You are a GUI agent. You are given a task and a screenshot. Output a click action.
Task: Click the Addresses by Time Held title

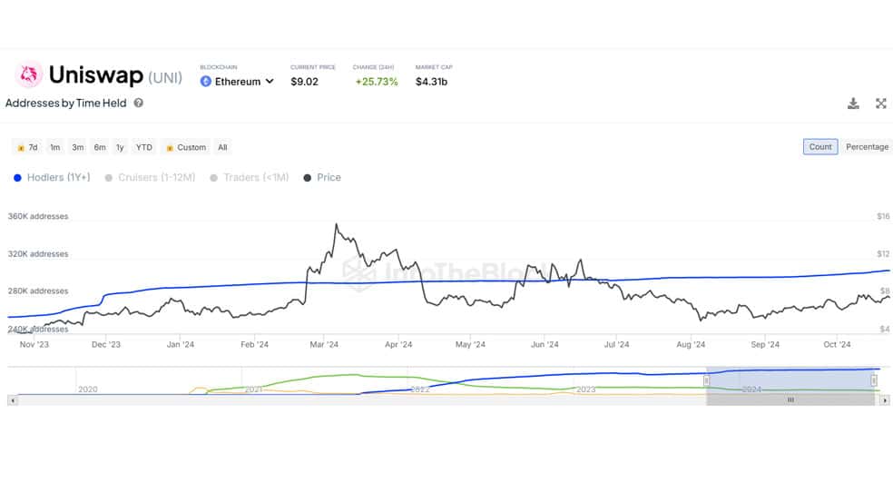point(65,104)
